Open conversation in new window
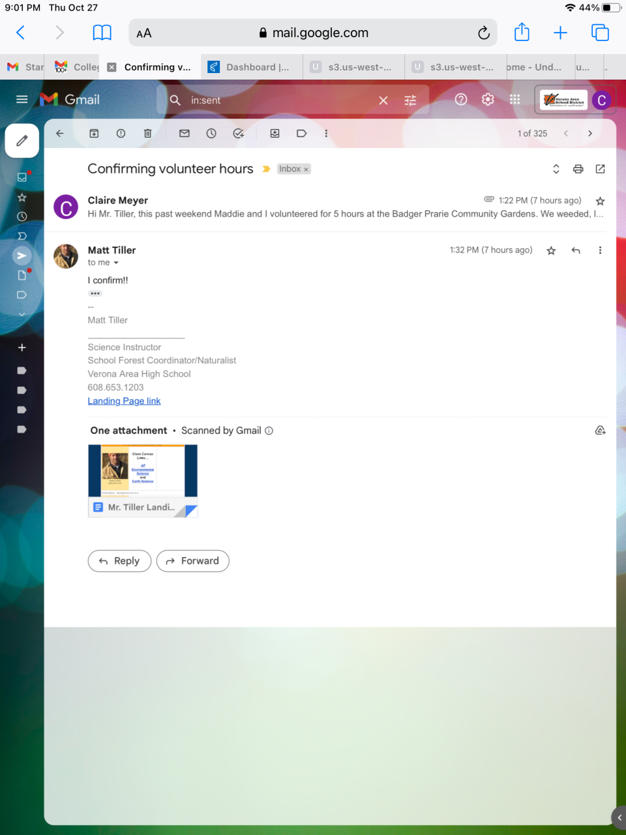 (x=601, y=169)
